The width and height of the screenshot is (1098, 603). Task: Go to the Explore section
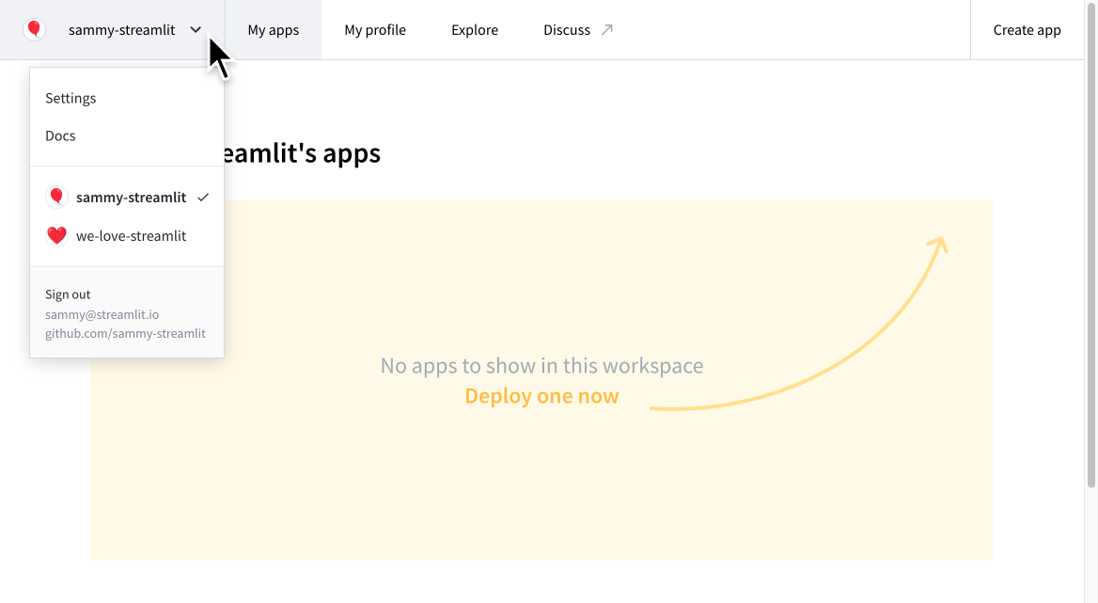pyautogui.click(x=474, y=29)
